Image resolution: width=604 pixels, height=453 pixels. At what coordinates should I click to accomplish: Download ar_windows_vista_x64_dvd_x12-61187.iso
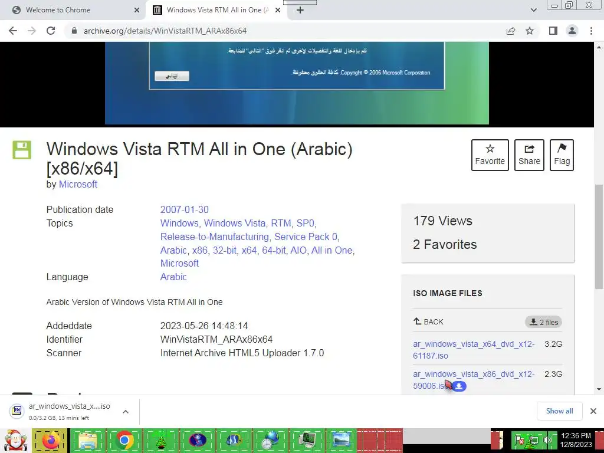pos(474,350)
